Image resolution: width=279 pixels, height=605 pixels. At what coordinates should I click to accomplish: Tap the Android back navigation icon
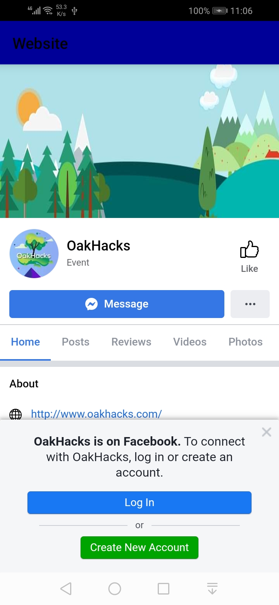66,589
